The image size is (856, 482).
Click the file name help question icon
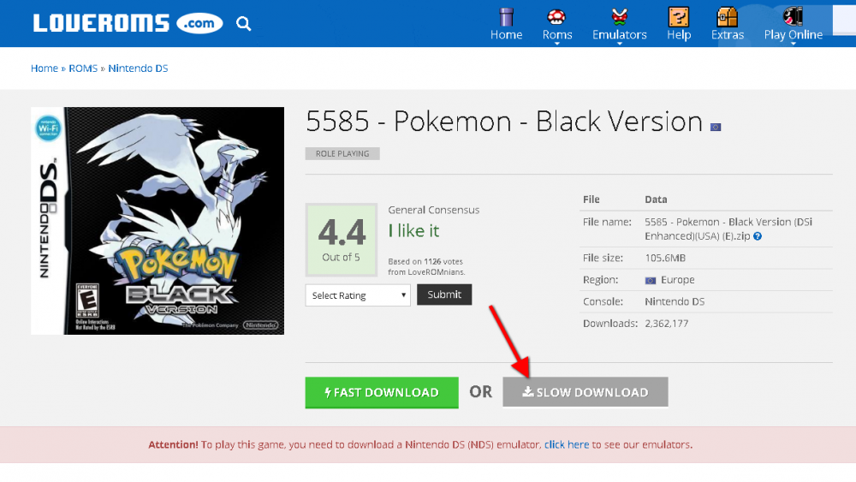[x=758, y=236]
